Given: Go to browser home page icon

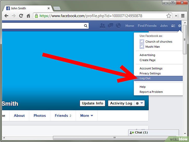Looking at the screenshot, I should 29,16.
